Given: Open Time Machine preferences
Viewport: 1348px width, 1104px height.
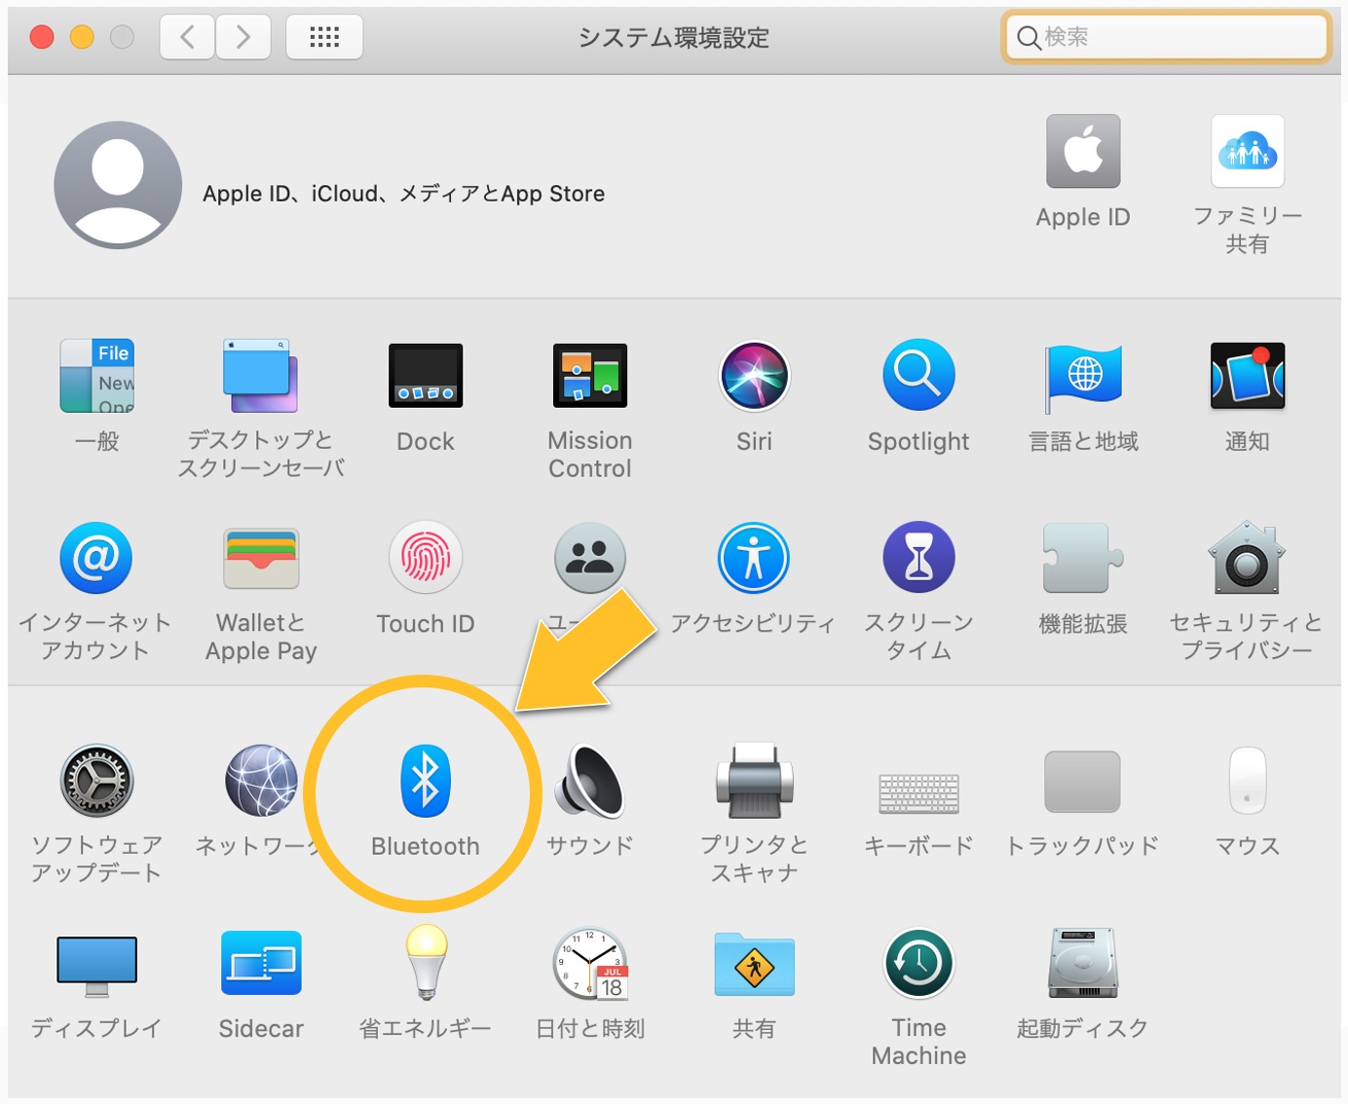Looking at the screenshot, I should click(x=918, y=963).
